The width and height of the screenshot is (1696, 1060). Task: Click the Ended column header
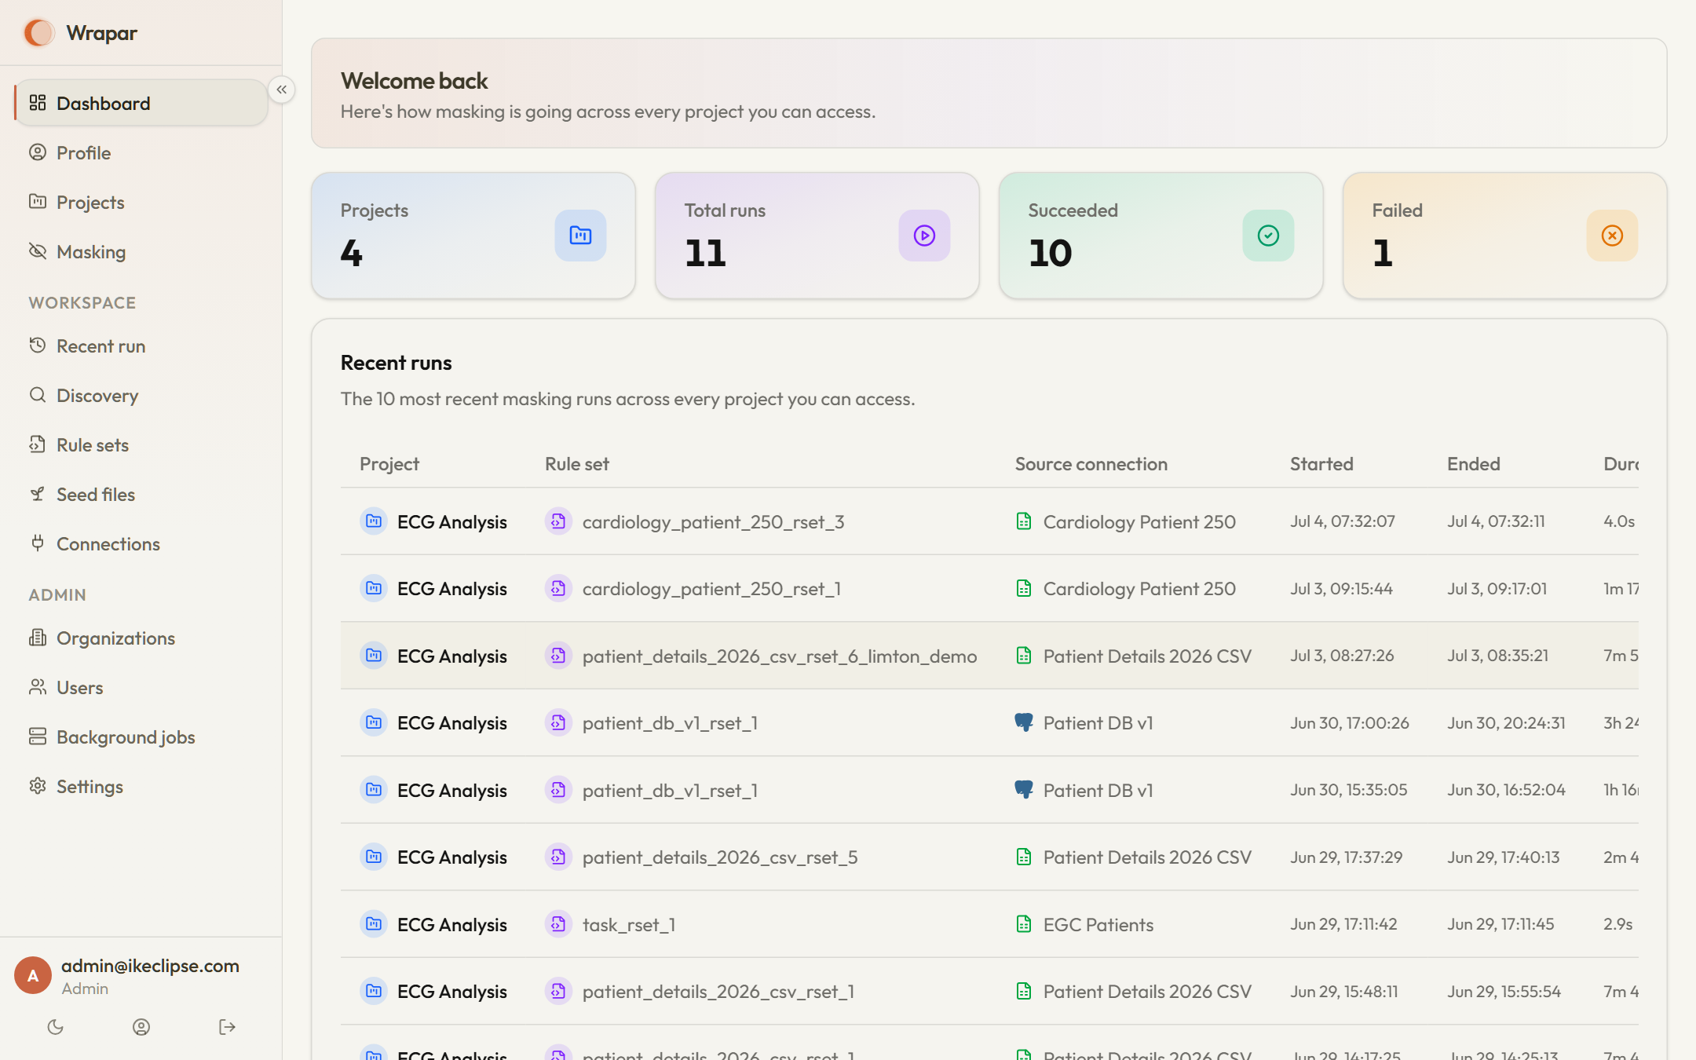click(1473, 464)
